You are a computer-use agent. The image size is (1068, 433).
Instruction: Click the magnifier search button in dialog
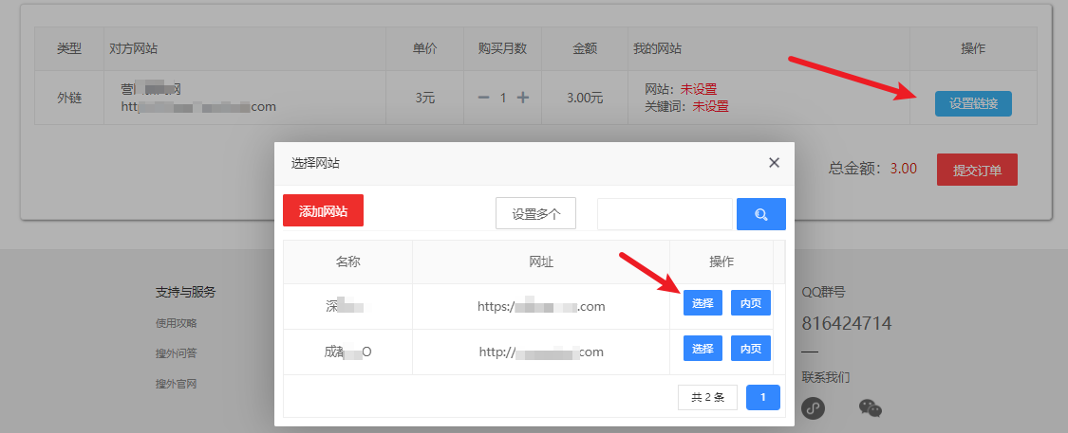[760, 214]
